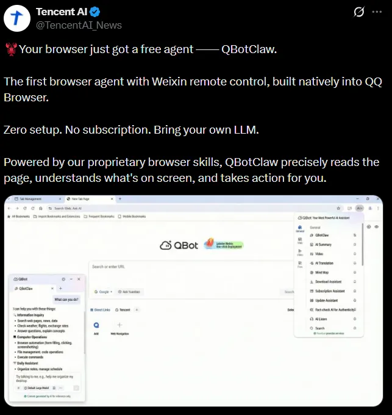The image size is (392, 415).
Task: Toggle the eye icon beside QBot panel
Action: [x=376, y=227]
